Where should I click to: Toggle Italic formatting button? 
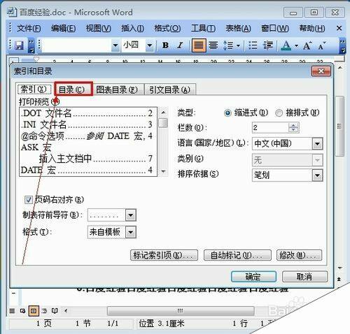(180, 45)
